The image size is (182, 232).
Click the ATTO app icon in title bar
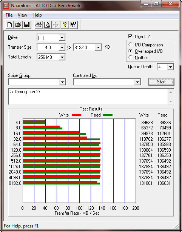6,6
